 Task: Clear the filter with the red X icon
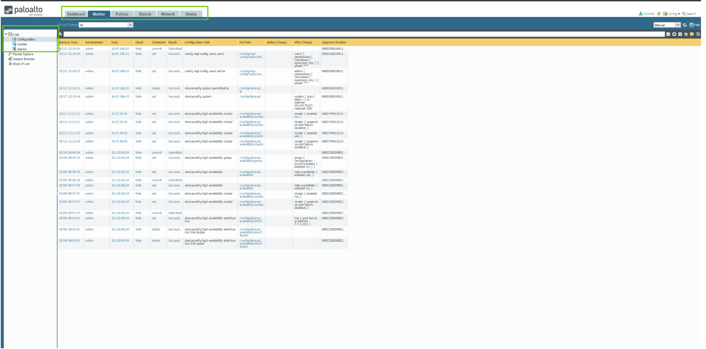(x=674, y=34)
